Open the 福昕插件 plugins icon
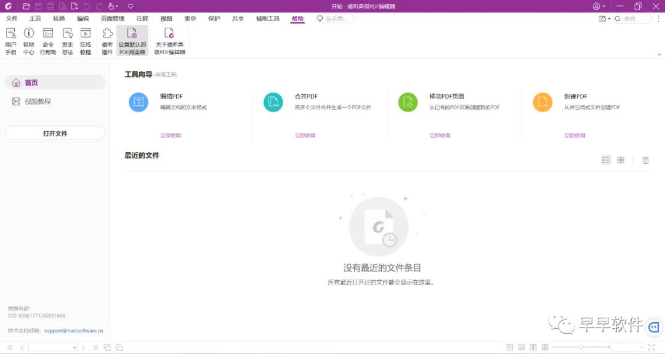The image size is (665, 354). pyautogui.click(x=107, y=41)
